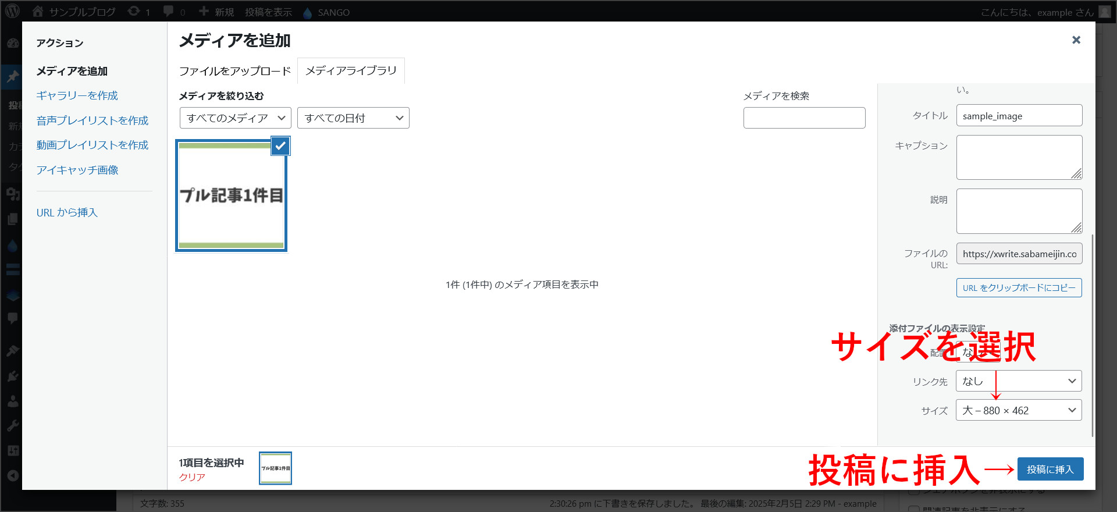This screenshot has height=512, width=1117.
Task: Open the すべての日付 filter dropdown
Action: pos(353,118)
